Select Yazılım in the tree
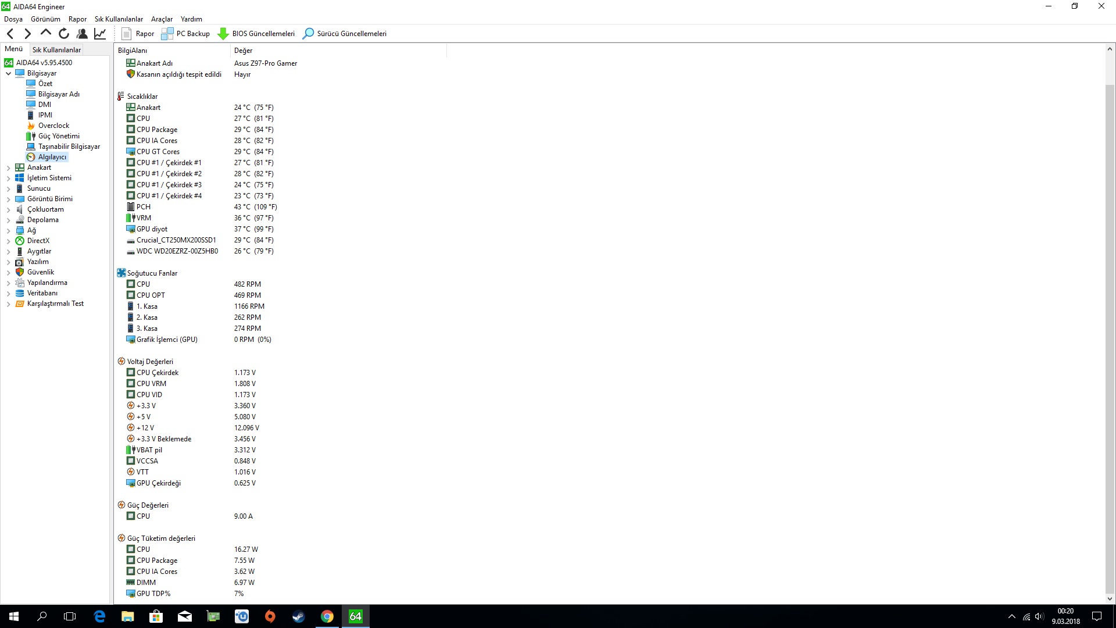 coord(38,262)
